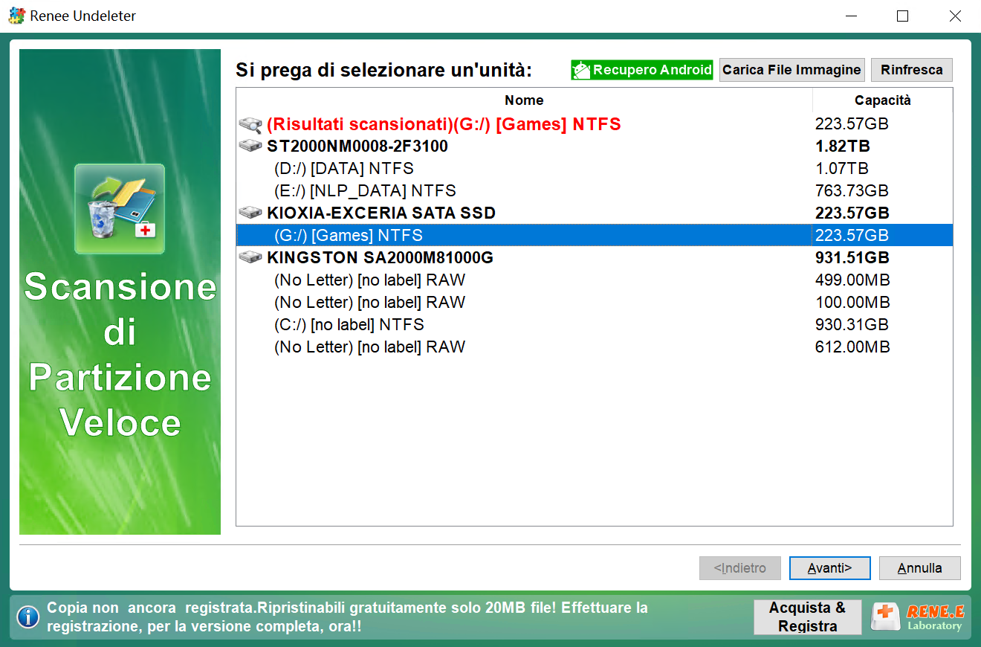This screenshot has width=981, height=647.
Task: Maximize the Renee Undeleter window
Action: click(x=902, y=16)
